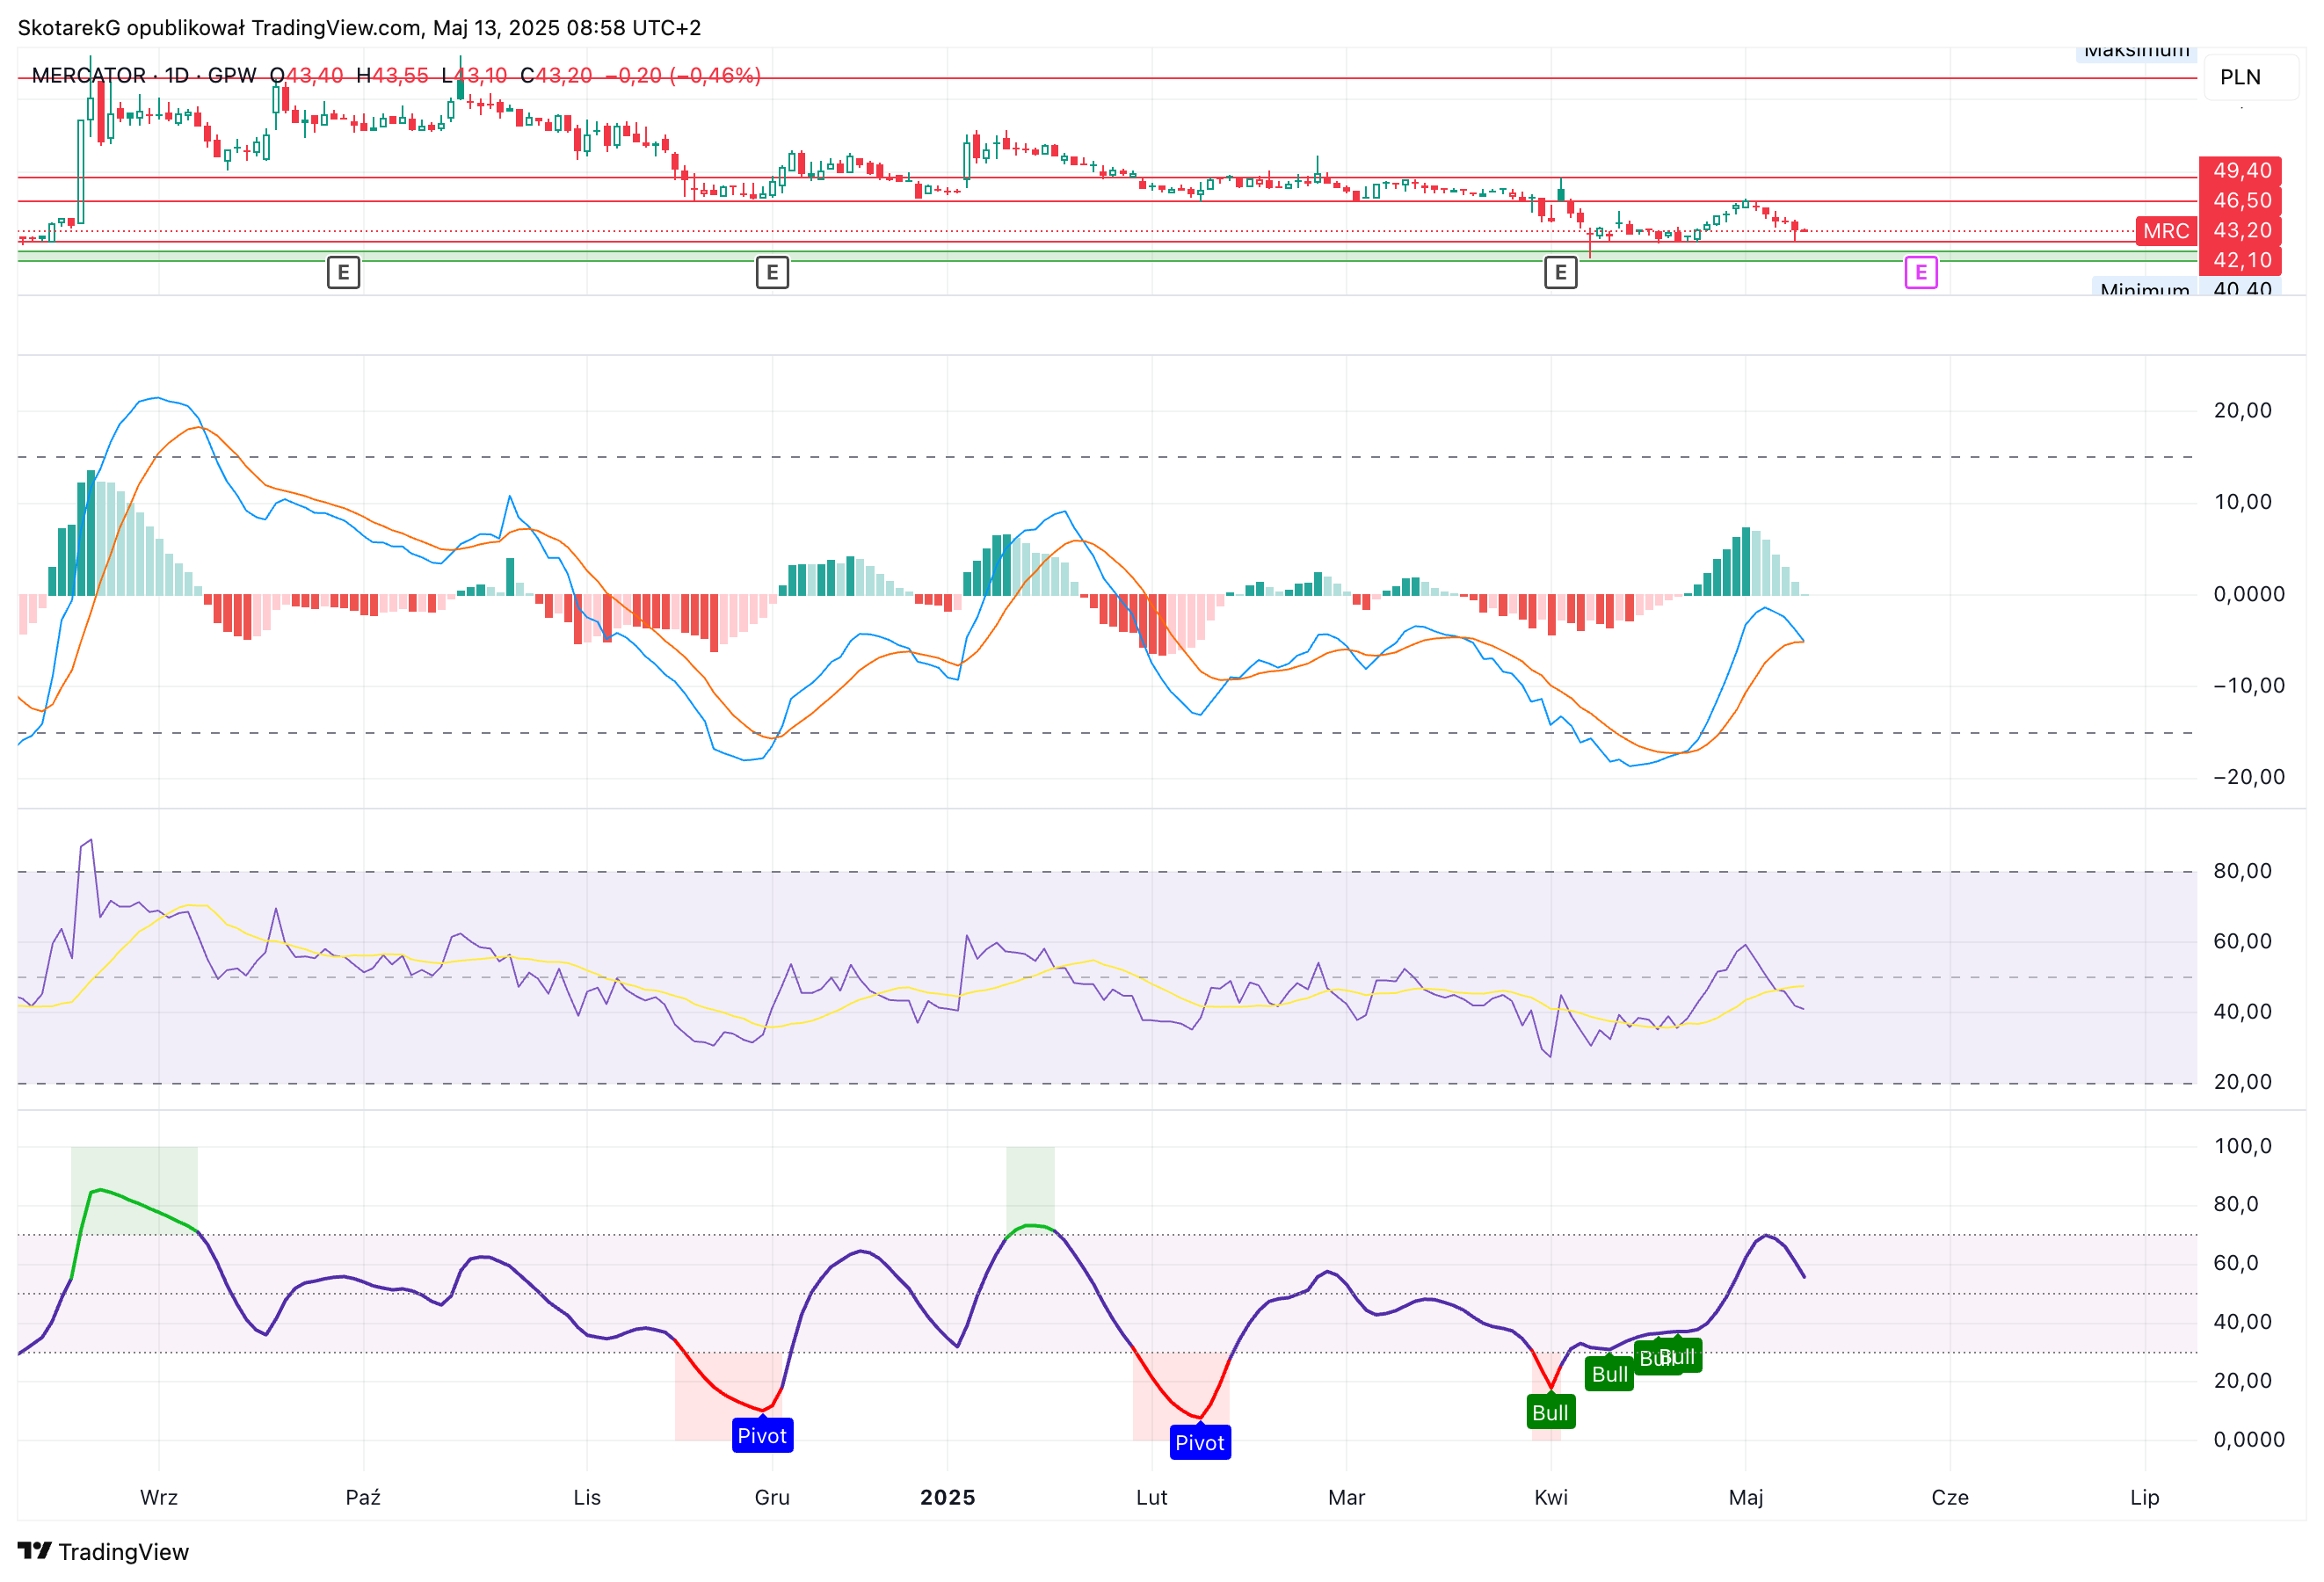Click the bold 2025 year label
This screenshot has width=2324, height=1582.
point(947,1497)
